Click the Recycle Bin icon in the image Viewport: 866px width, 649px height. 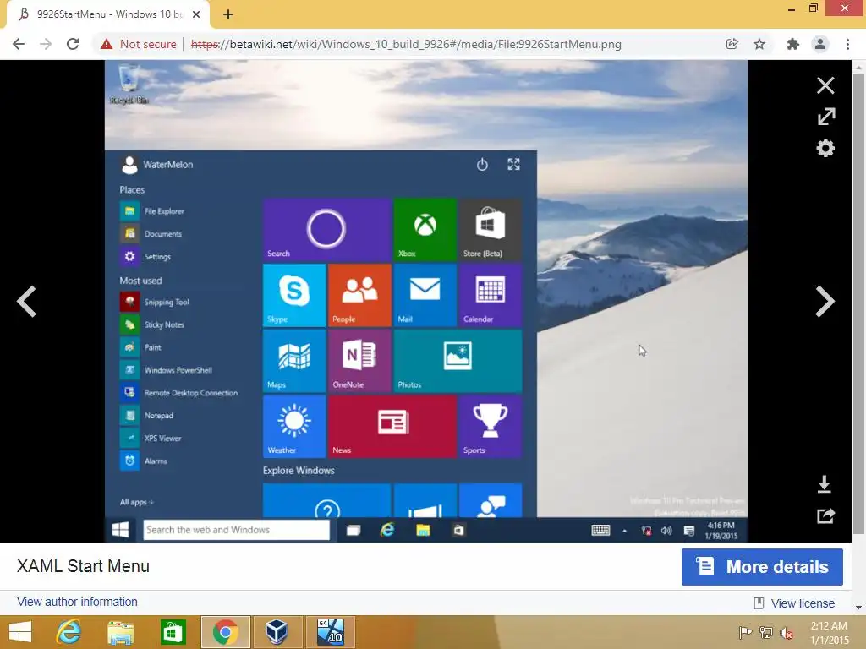tap(129, 84)
